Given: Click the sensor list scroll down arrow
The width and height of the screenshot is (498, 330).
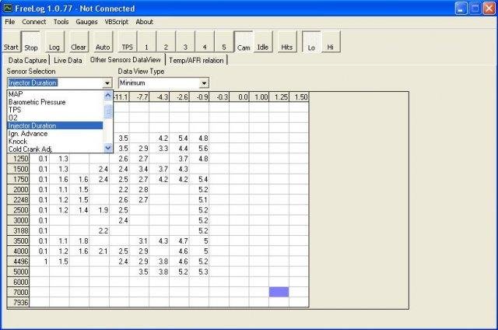Looking at the screenshot, I should tap(108, 148).
